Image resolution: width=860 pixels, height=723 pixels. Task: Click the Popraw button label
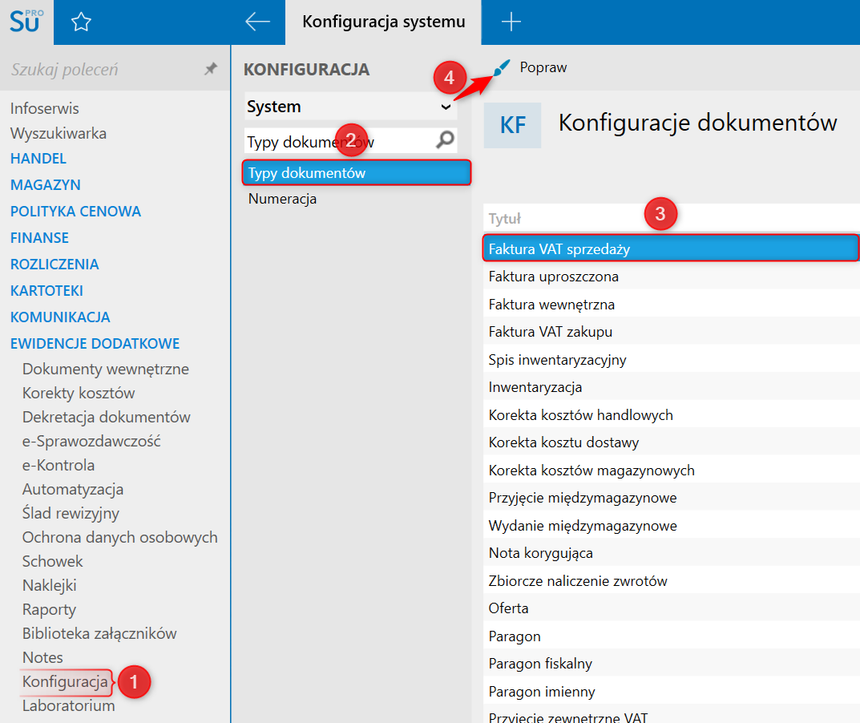(543, 67)
